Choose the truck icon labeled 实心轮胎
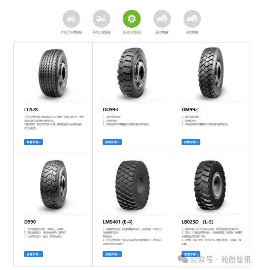Viewport: 259px width, 270px height. coord(162,19)
